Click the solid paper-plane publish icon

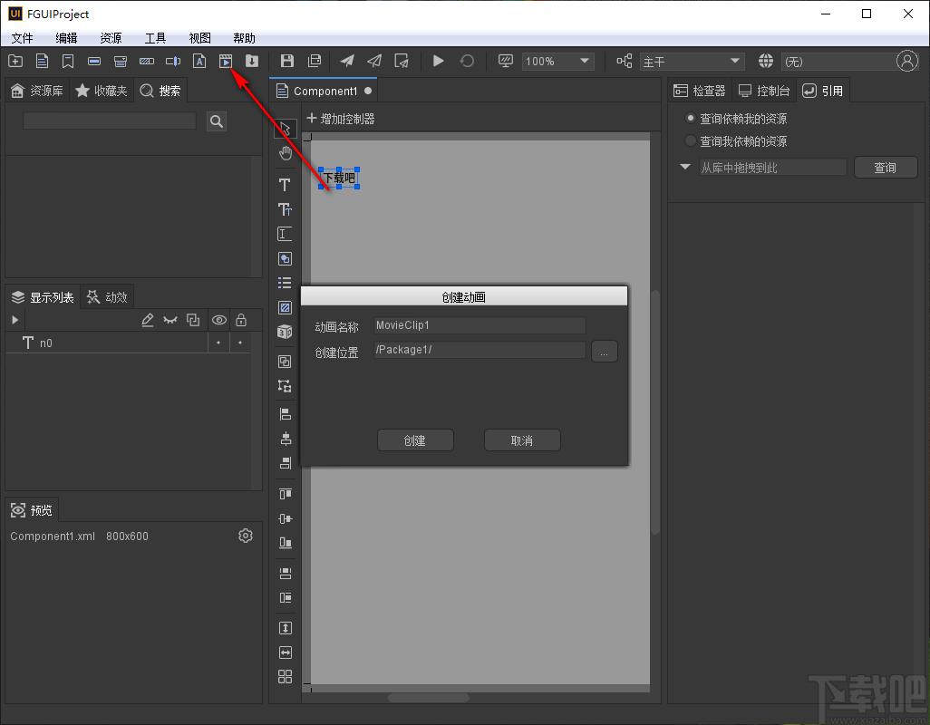pos(347,61)
